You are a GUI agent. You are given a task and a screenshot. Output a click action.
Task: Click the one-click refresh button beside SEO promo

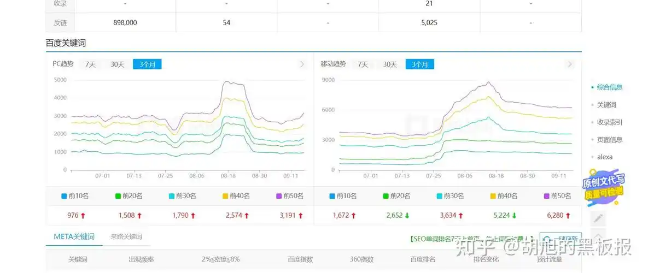click(561, 239)
